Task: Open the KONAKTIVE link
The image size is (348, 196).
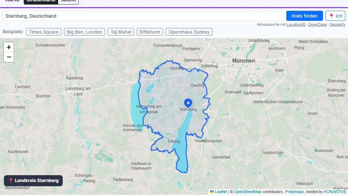Action: [x=335, y=192]
